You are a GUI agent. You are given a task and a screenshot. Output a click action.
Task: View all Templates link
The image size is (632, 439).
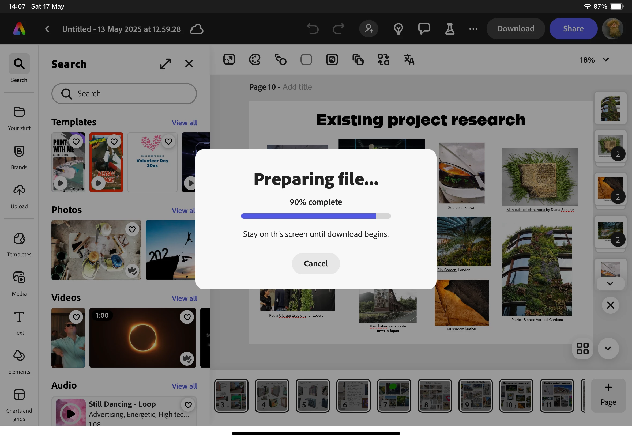click(x=184, y=123)
